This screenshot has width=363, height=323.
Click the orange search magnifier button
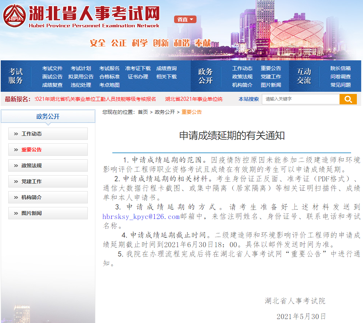click(348, 99)
